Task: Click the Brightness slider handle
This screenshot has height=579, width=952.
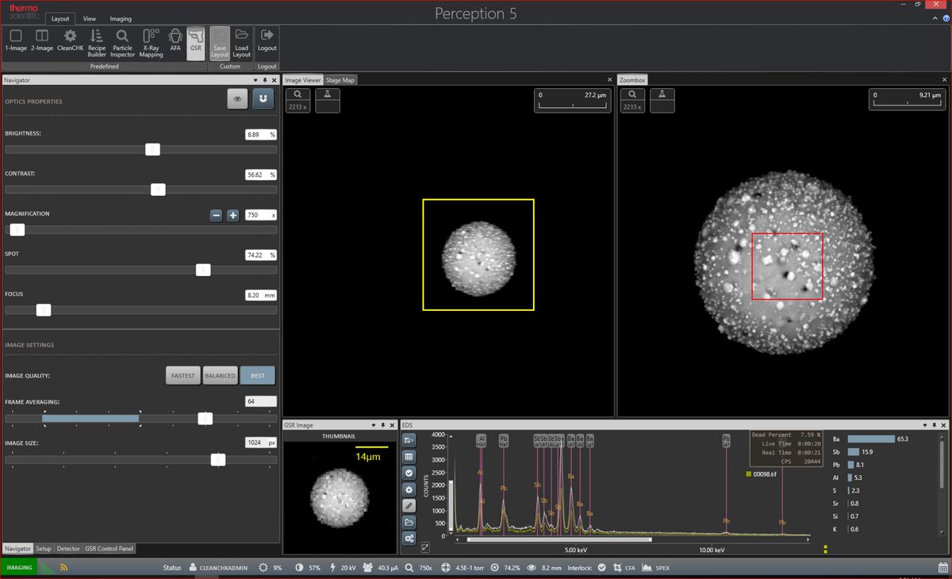Action: (x=153, y=149)
